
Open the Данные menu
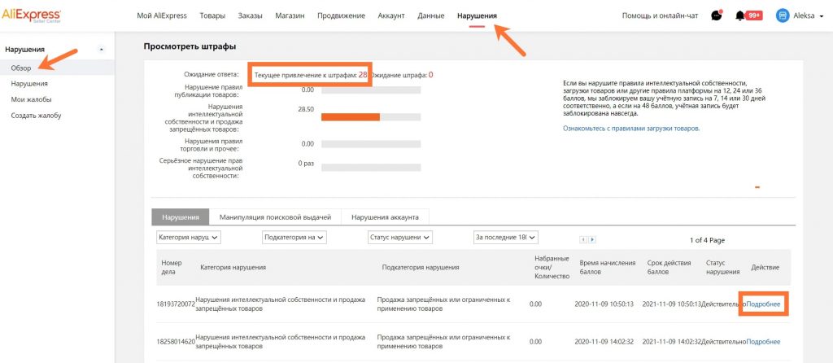(431, 16)
